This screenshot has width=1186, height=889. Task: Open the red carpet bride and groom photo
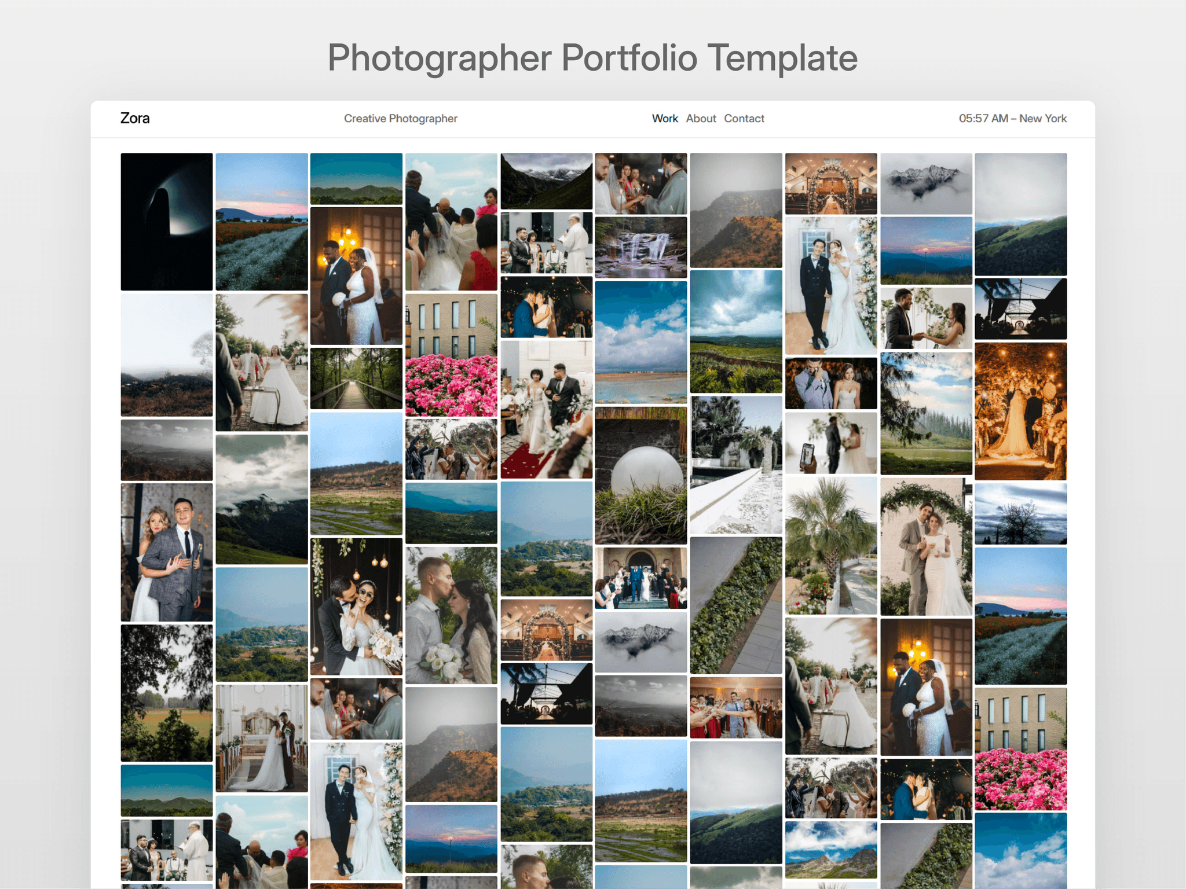tap(546, 410)
